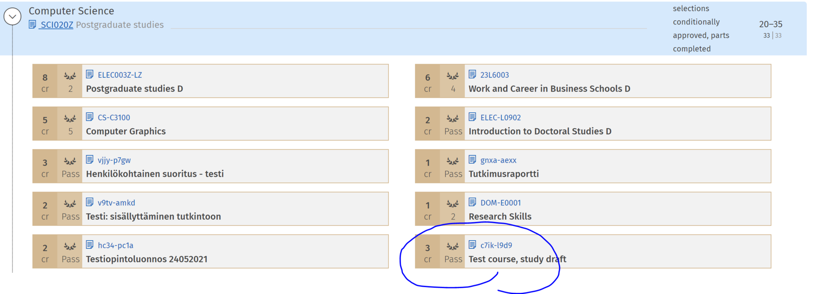Select Work and Career in Business Schools D
This screenshot has width=813, height=294.
coord(549,89)
